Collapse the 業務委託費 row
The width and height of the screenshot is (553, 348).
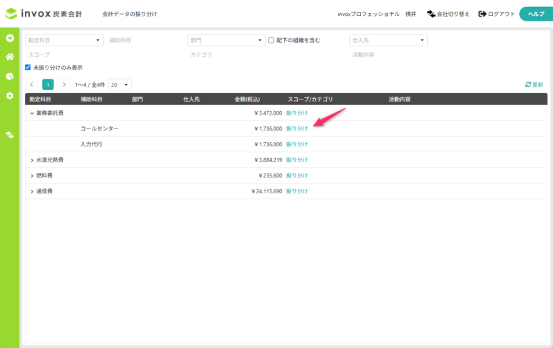(32, 113)
